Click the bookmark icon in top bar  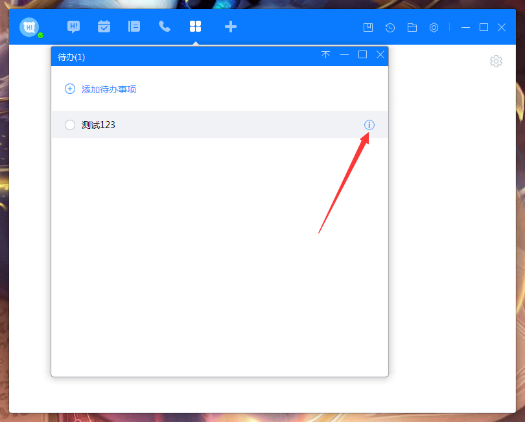click(368, 27)
